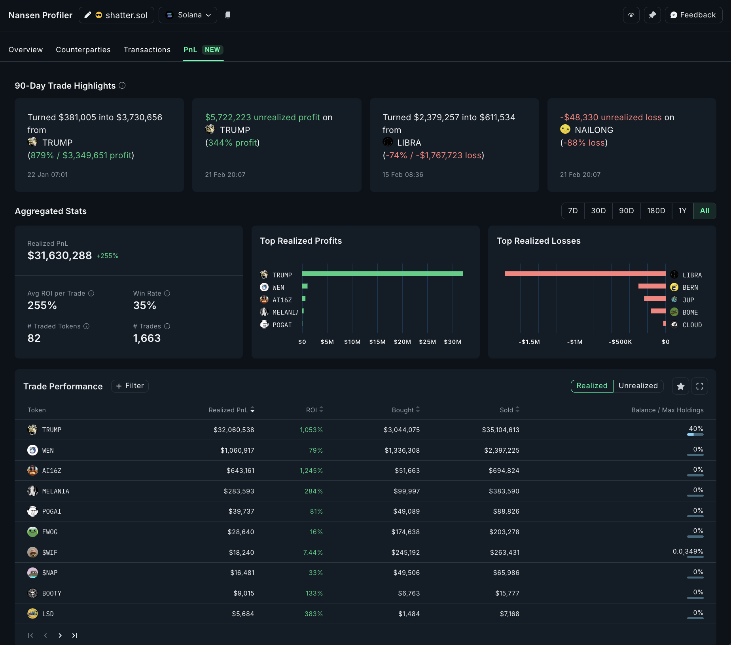Viewport: 731px width, 645px height.
Task: Switch to Unrealized trade performance view
Action: click(x=638, y=386)
